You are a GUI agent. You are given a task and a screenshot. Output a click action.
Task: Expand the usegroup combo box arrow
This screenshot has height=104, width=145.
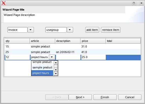(x=70, y=30)
